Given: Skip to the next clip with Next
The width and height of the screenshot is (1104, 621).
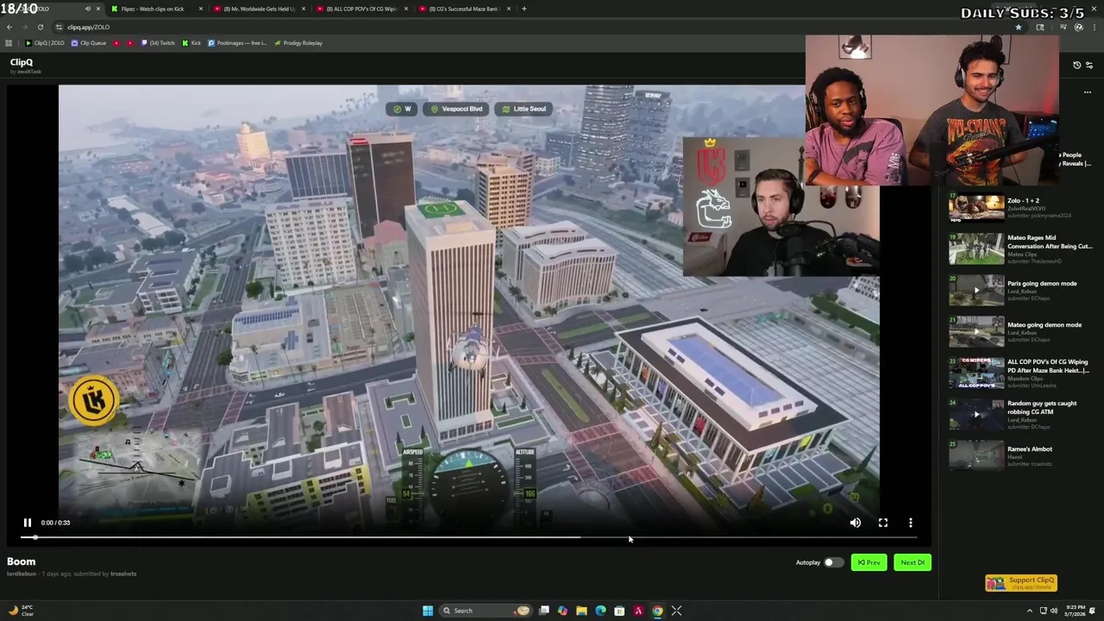Looking at the screenshot, I should point(913,562).
